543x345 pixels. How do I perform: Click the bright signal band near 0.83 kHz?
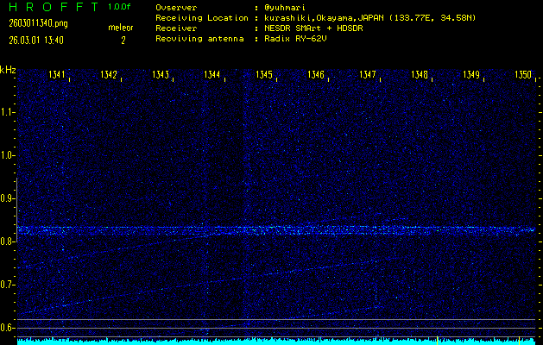276,230
